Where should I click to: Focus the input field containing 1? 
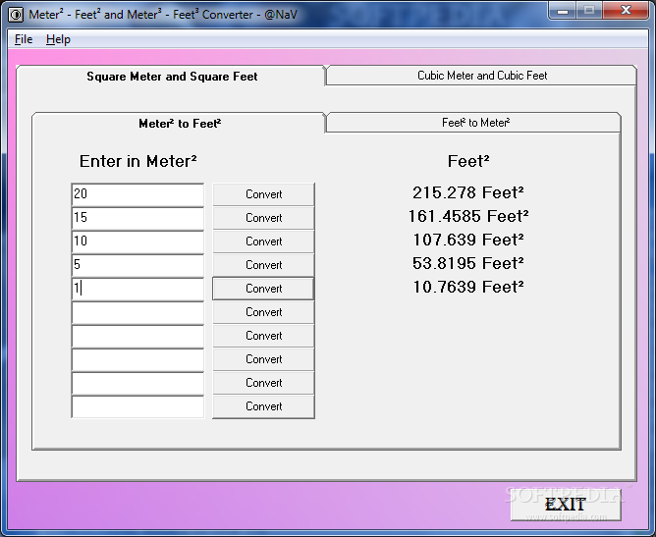coord(137,289)
